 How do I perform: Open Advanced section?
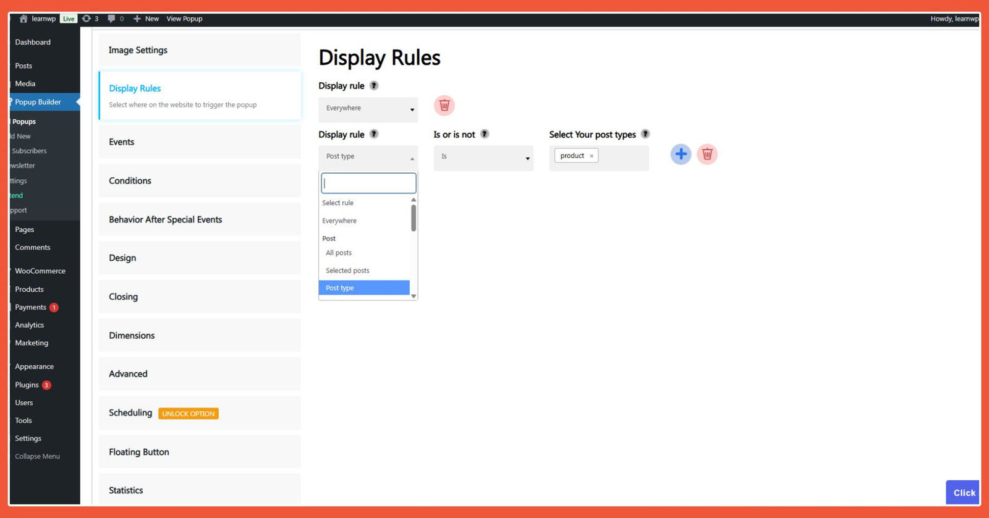pos(200,374)
